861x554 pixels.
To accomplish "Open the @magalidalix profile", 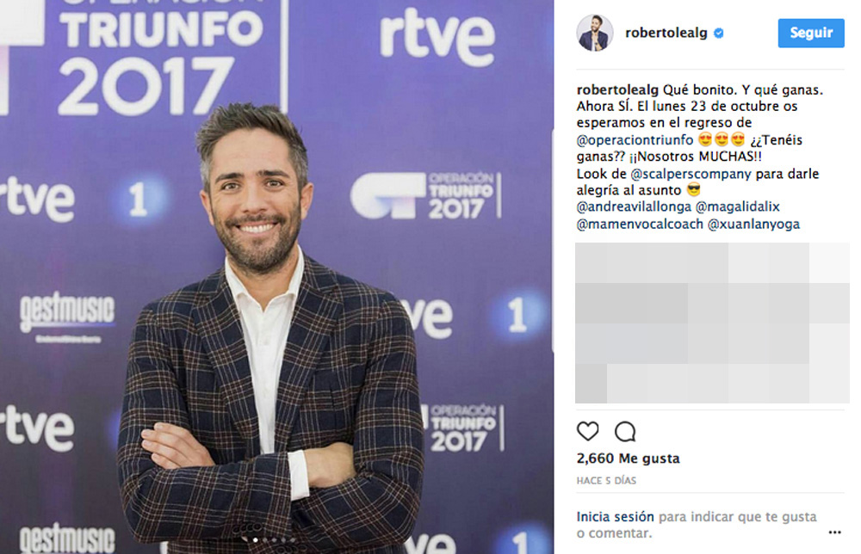I will pos(738,206).
